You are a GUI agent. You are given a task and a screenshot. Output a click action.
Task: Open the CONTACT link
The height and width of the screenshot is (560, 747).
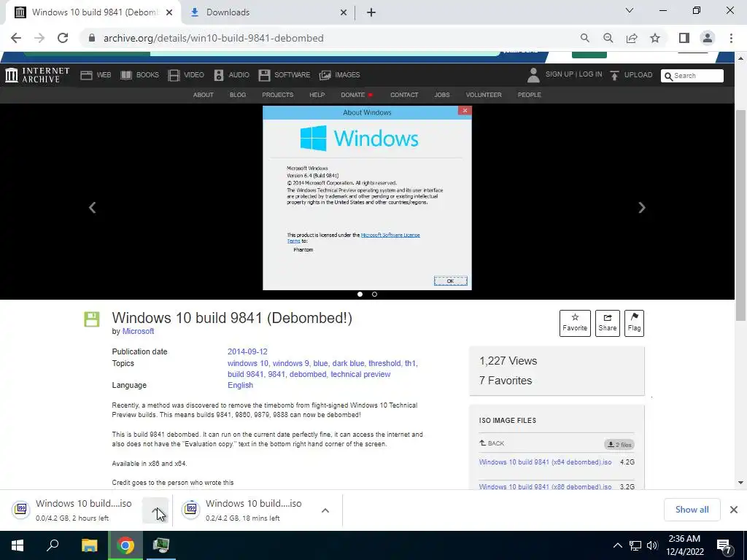[404, 95]
